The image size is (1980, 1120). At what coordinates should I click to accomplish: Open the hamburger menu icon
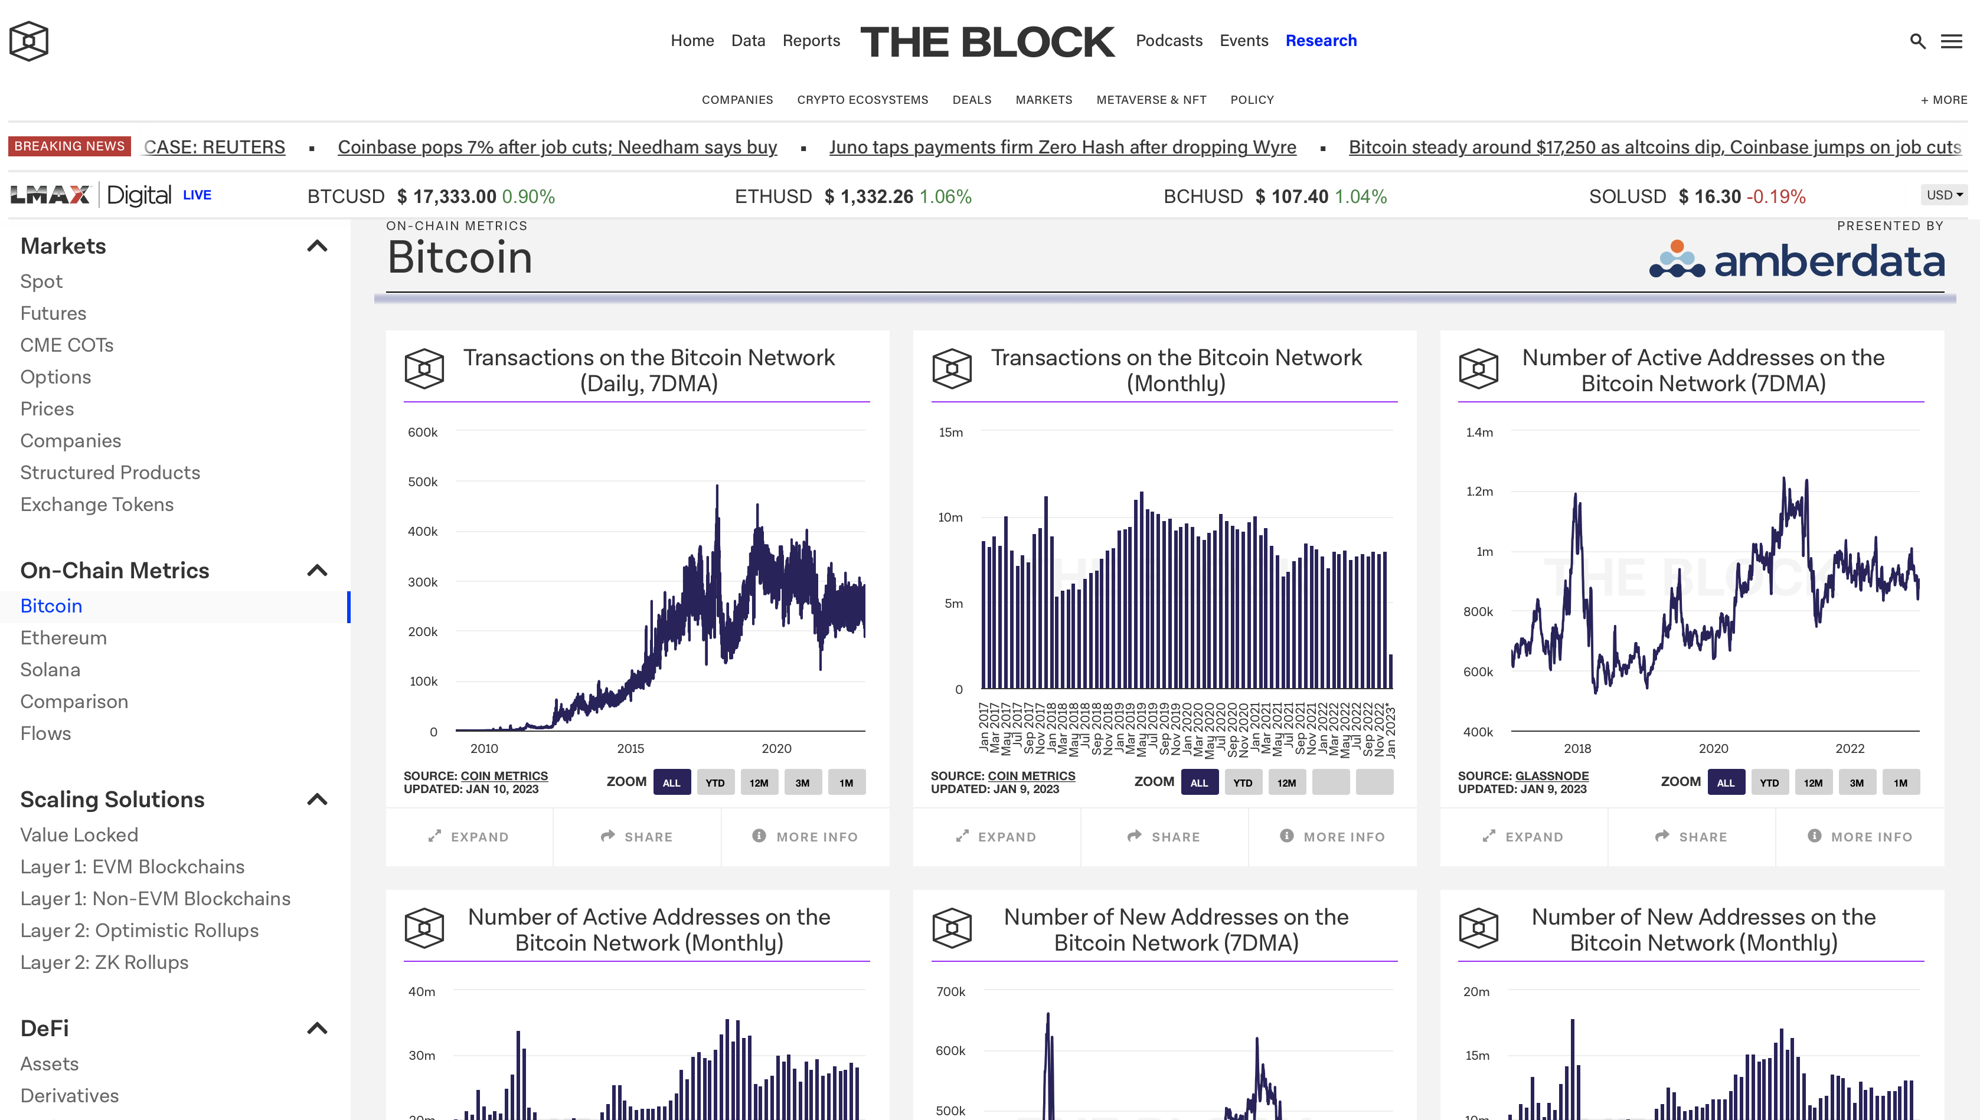click(x=1950, y=41)
